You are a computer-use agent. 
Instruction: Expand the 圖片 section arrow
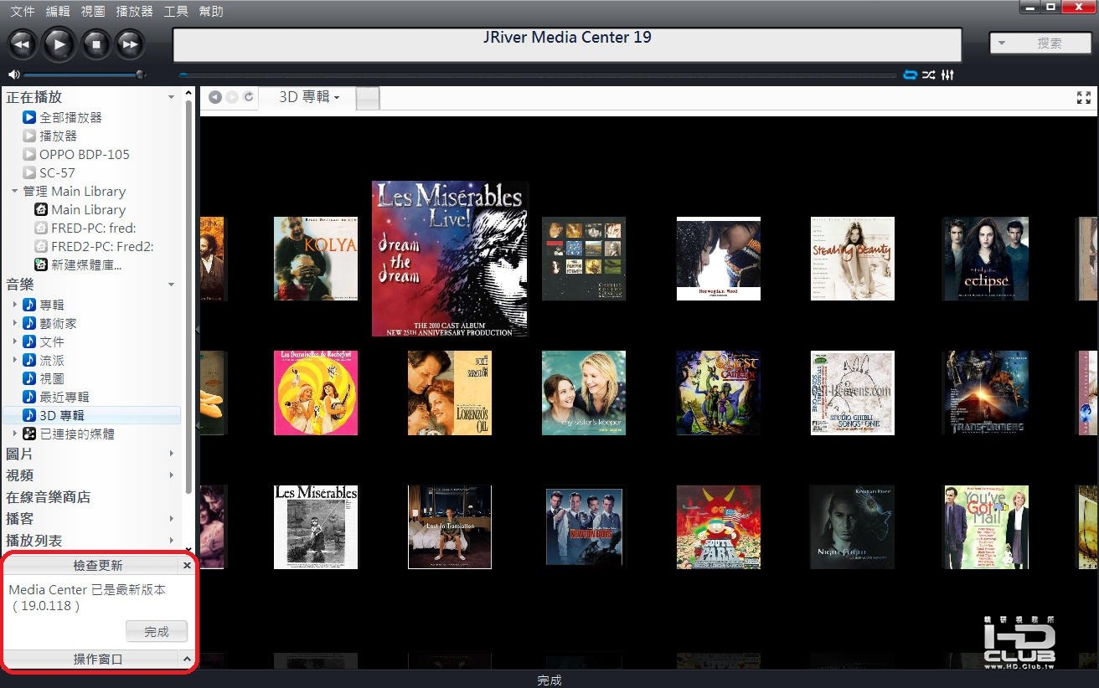pos(172,454)
